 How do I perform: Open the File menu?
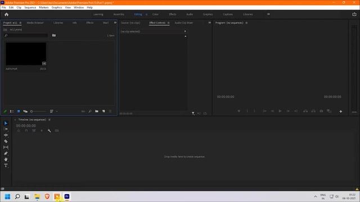(4, 7)
